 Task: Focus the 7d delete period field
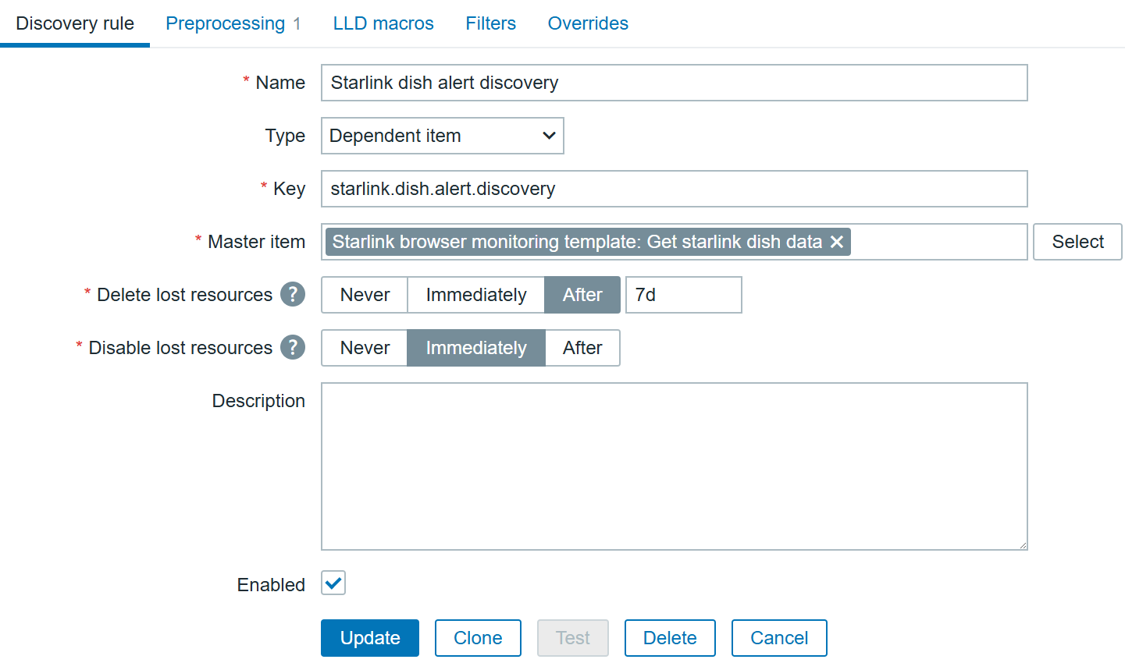683,295
